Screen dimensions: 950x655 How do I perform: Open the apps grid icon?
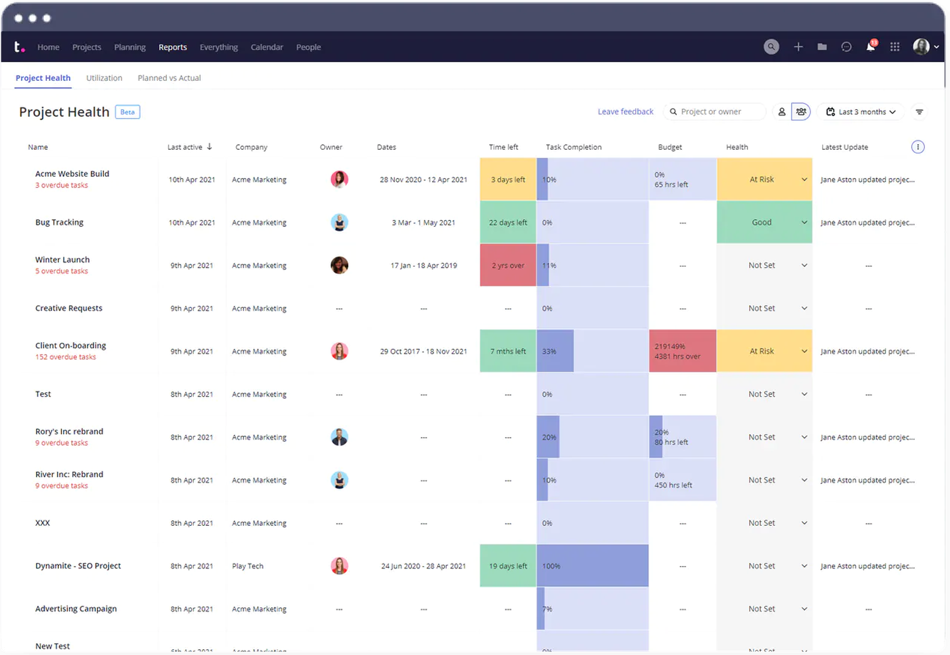pos(895,47)
